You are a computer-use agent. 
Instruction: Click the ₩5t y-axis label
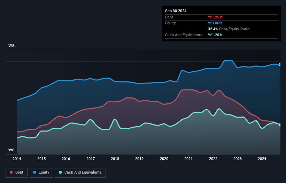coord(12,46)
